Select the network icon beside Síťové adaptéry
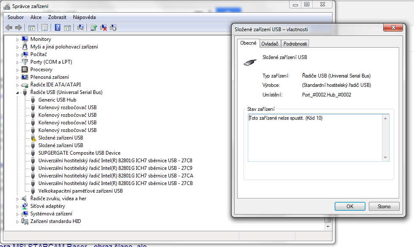Image resolution: width=414 pixels, height=247 pixels. (x=25, y=206)
